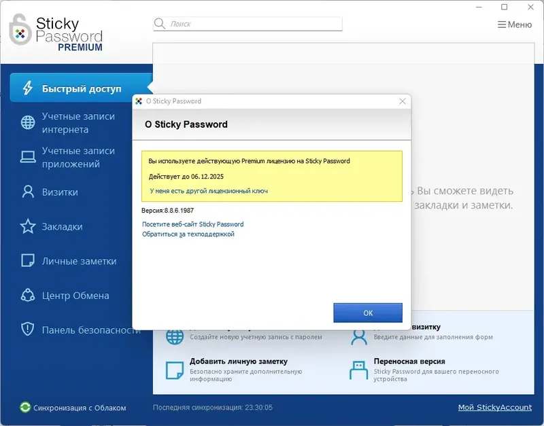Click the Переносная версия device icon
Screen dimensions: 544x426
point(358,370)
